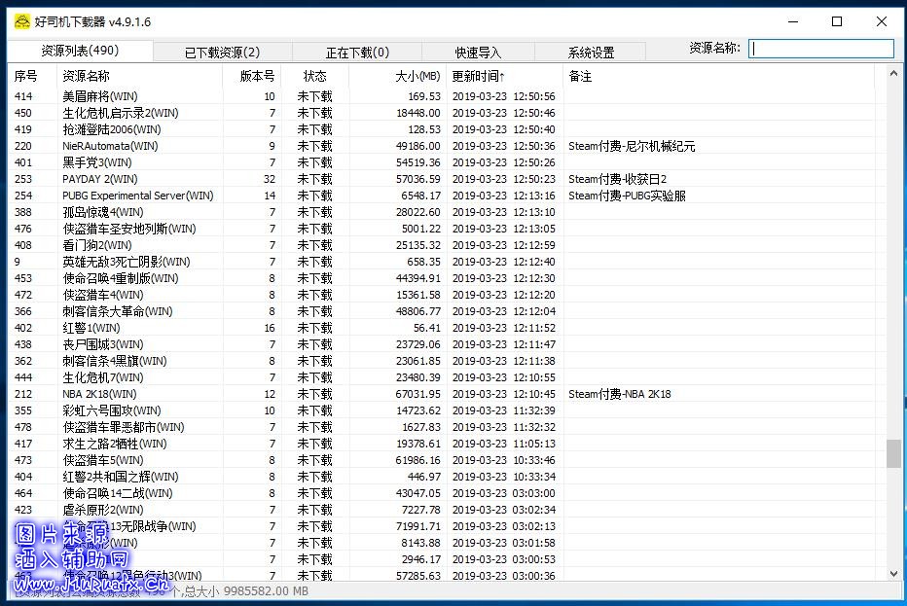Select the 红警2共和国之辉(WIN) resource
907x606 pixels.
tap(441, 477)
